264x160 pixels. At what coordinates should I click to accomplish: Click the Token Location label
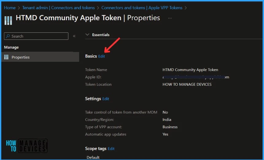coord(98,84)
